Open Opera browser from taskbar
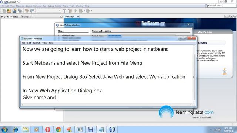The width and height of the screenshot is (237, 133). tap(48, 130)
